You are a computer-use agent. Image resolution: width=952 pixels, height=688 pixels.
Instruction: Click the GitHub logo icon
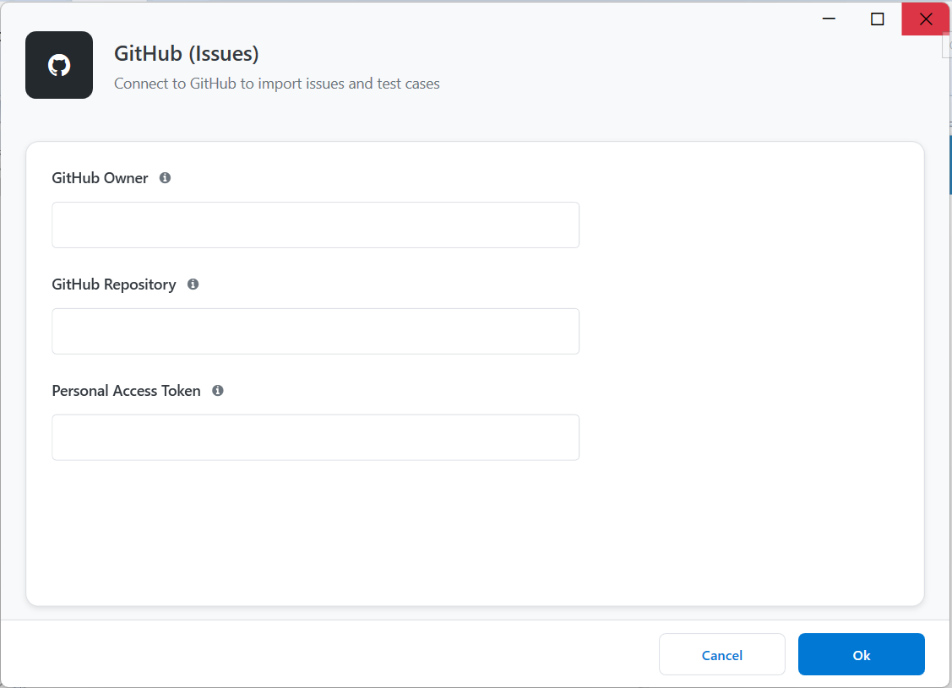(59, 65)
